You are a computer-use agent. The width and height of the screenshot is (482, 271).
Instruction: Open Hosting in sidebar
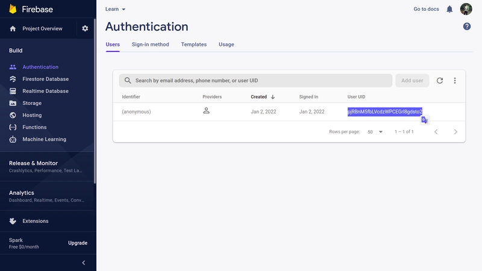coord(32,115)
